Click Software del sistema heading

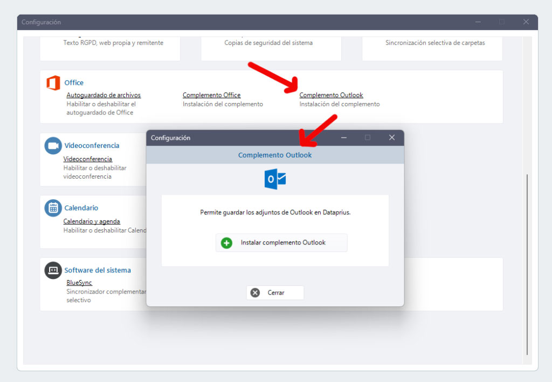[98, 270]
